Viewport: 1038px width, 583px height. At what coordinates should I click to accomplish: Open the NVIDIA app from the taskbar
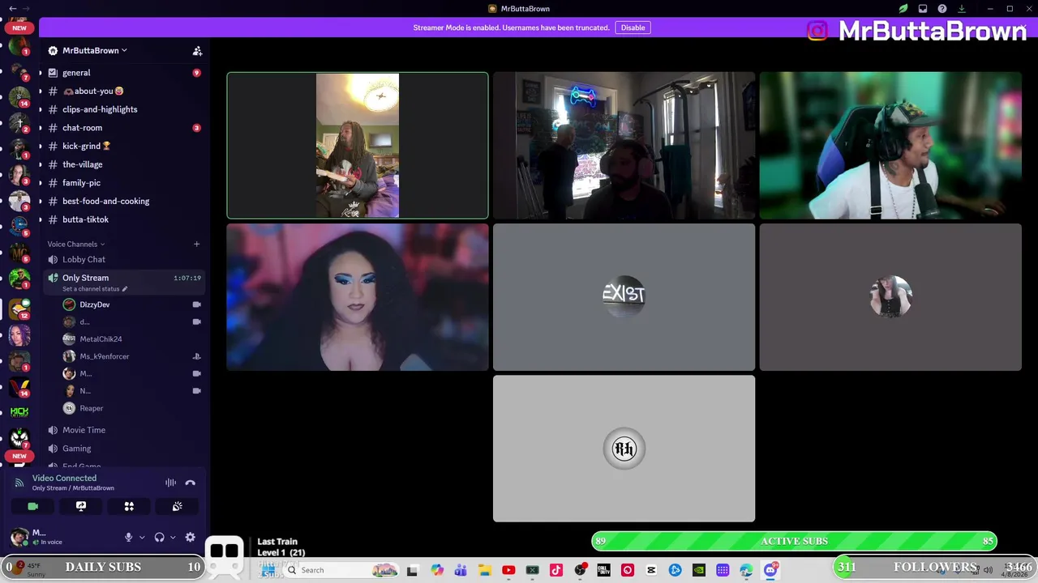pos(699,570)
